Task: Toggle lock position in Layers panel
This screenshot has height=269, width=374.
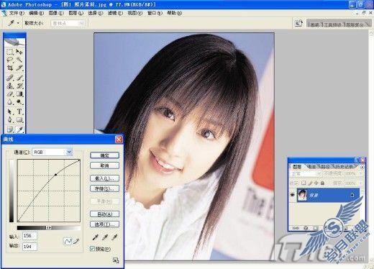Action: coord(316,183)
